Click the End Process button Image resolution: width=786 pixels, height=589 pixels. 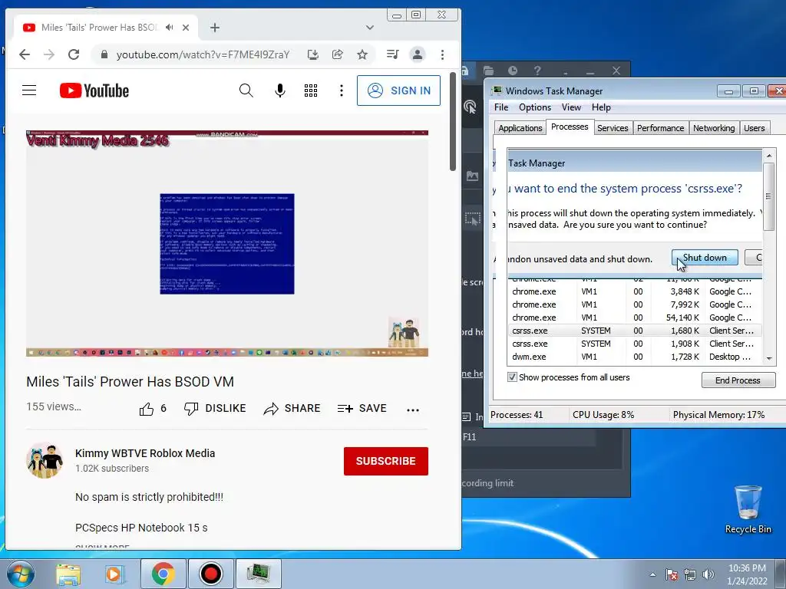(x=738, y=380)
